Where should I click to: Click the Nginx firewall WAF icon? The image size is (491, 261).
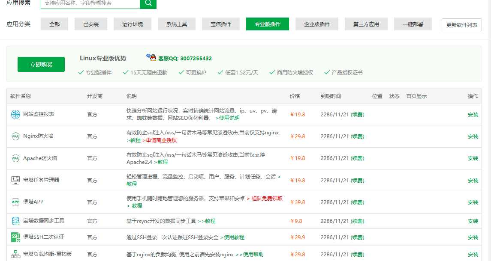click(x=15, y=136)
